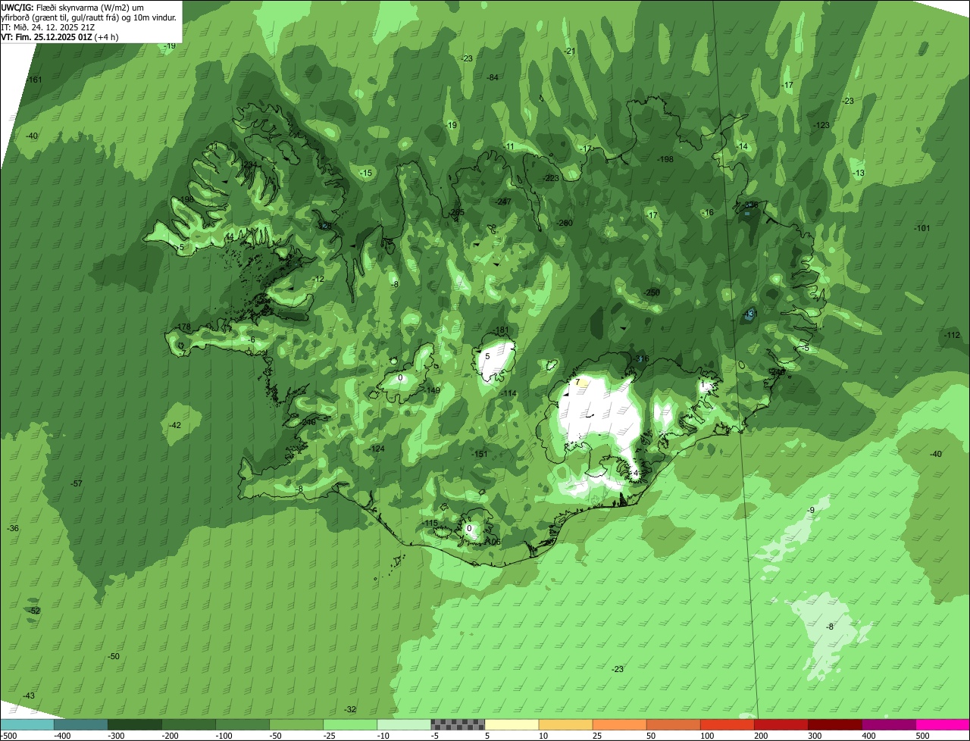Click the -223 value on the map
This screenshot has height=741, width=970.
tap(551, 178)
